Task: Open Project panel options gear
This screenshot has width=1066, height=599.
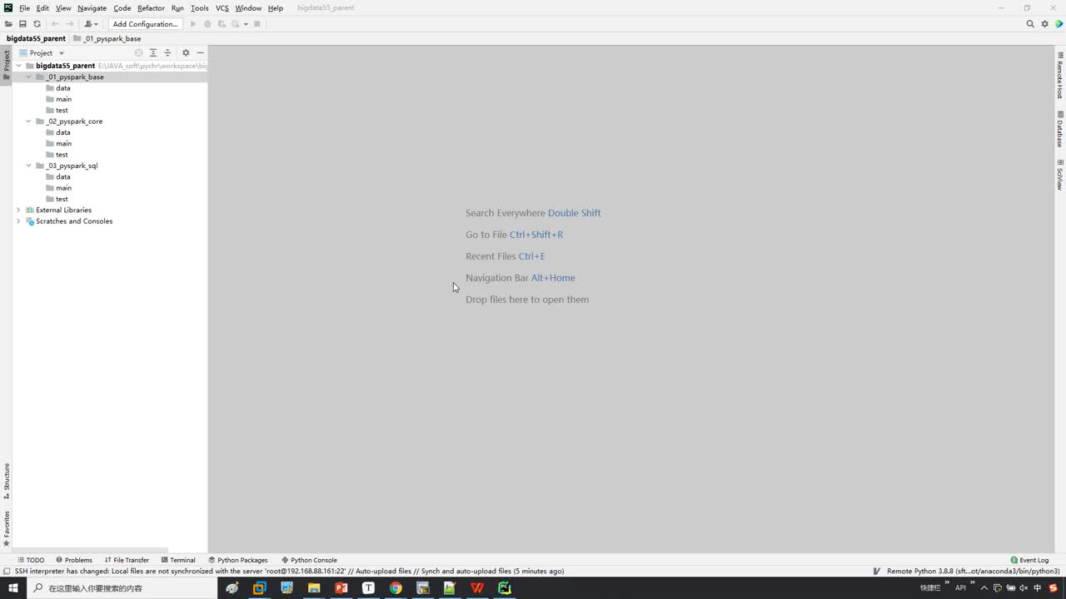Action: coord(186,52)
